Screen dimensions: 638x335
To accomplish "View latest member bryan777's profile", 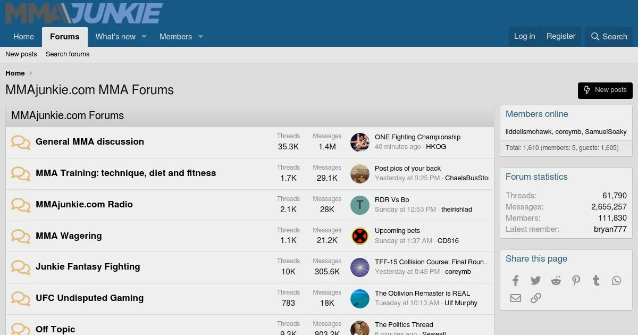I will click(x=610, y=230).
